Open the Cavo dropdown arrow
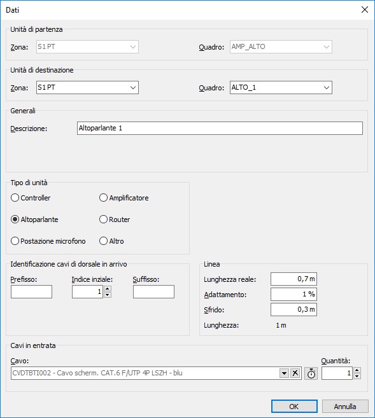Viewport: 375px width, 418px height. 285,373
